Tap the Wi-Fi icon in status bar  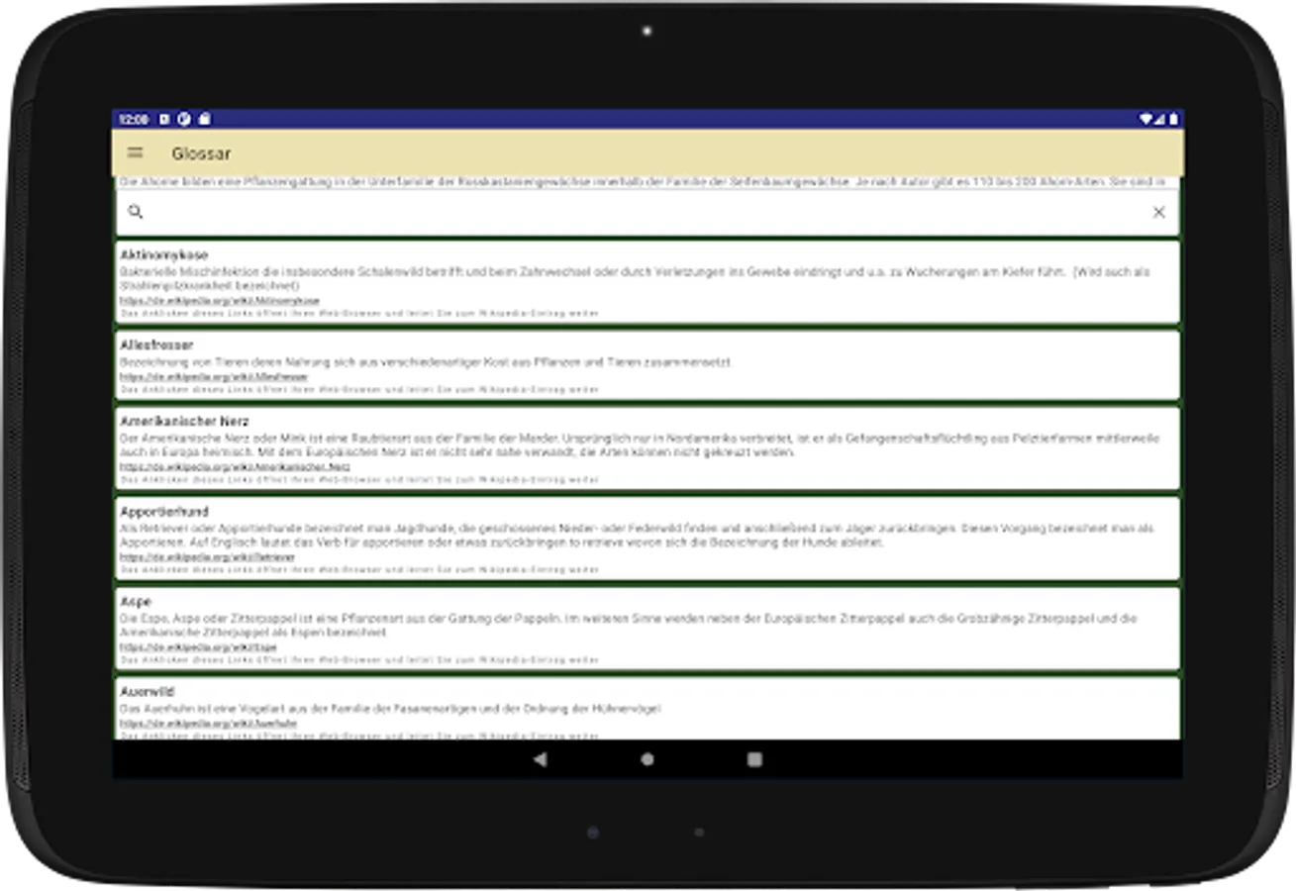click(1146, 119)
